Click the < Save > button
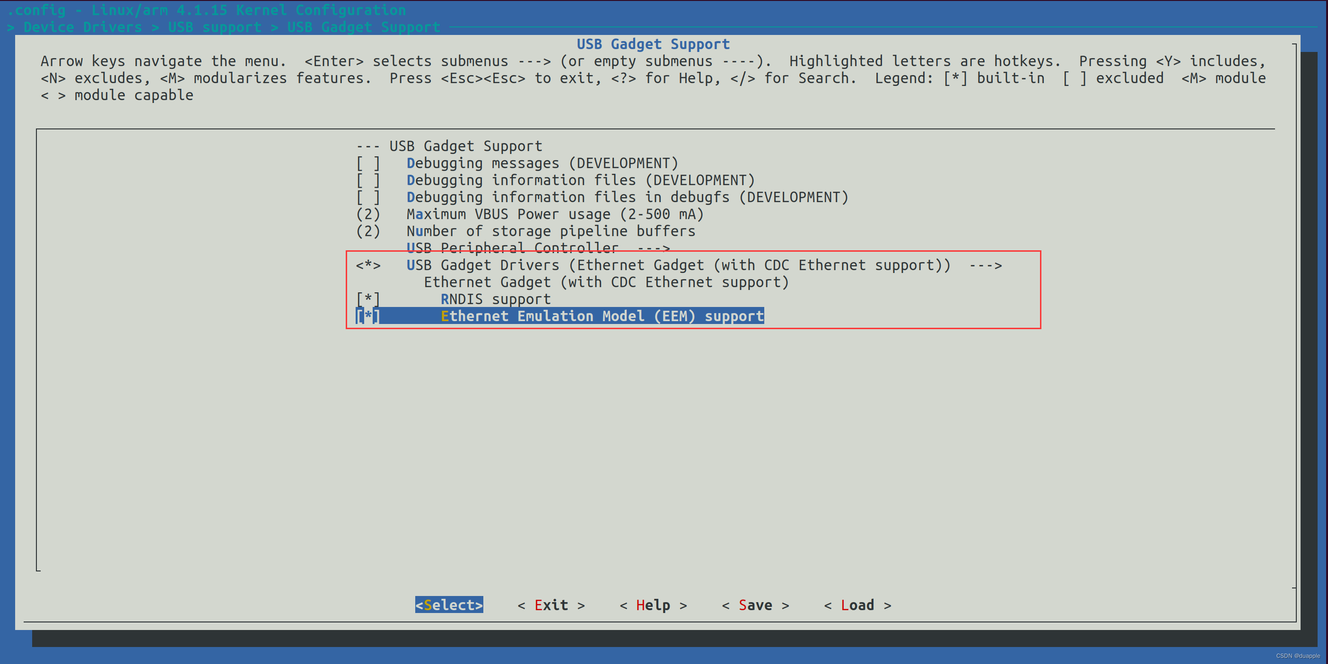Screen dimensions: 1328x664 pos(755,605)
